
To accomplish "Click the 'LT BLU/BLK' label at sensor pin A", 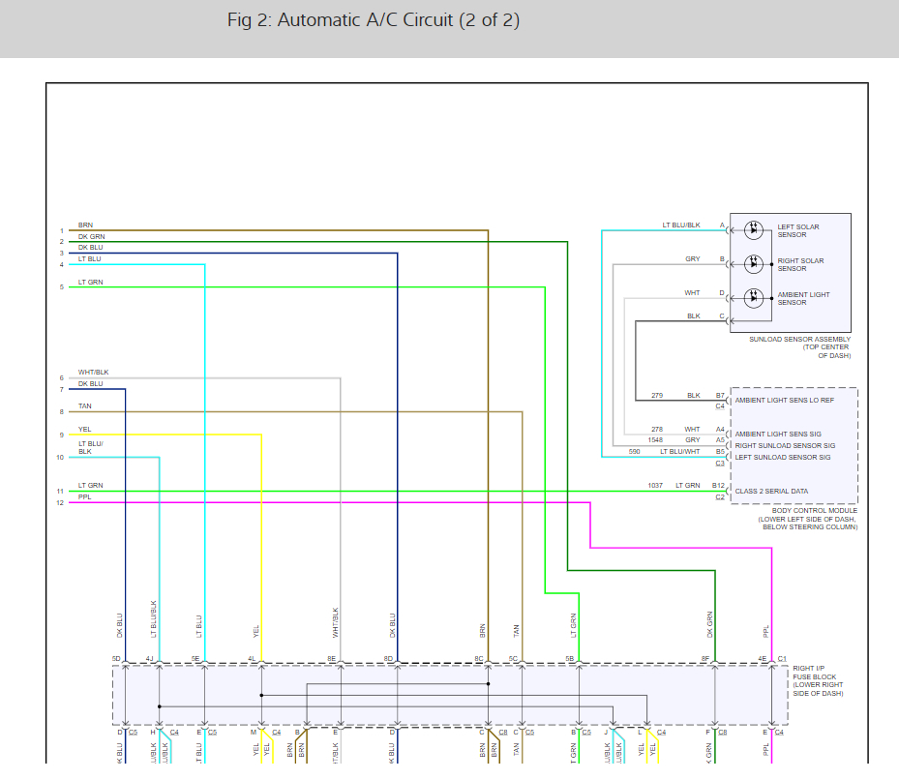I will click(x=681, y=225).
